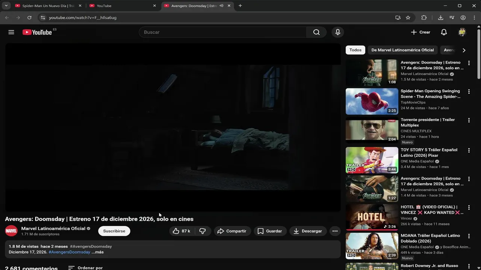This screenshot has height=270, width=481.
Task: Open media control icon in browser toolbar
Action: 452,18
